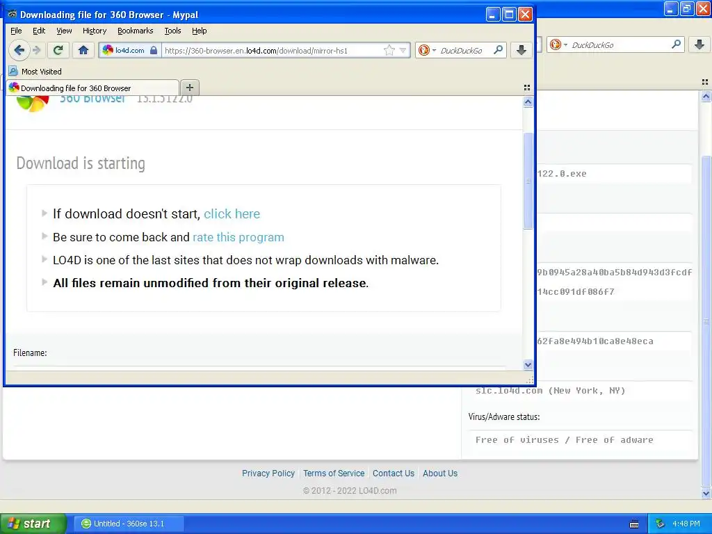Open the URL history dropdown arrow
Viewport: 712px width, 534px height.
click(403, 50)
